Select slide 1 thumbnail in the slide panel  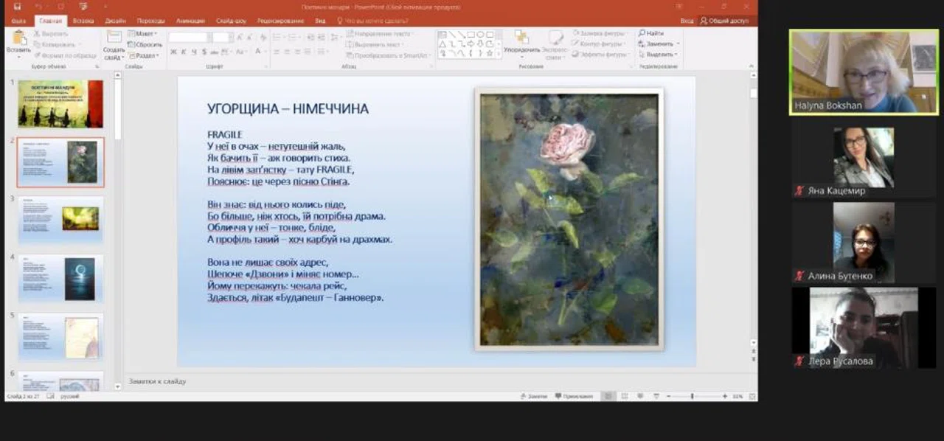coord(60,104)
